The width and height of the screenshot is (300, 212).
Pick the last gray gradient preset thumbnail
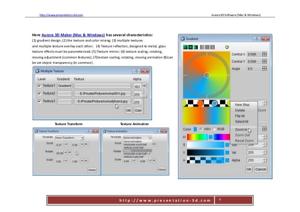(x=213, y=47)
